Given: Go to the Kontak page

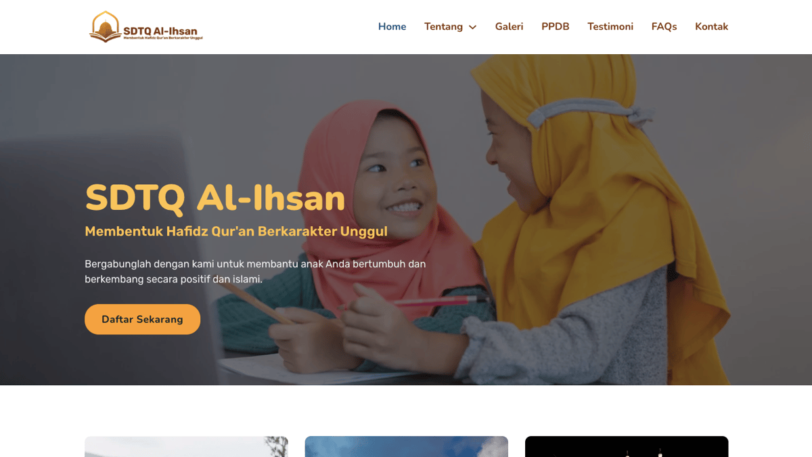Looking at the screenshot, I should tap(711, 26).
